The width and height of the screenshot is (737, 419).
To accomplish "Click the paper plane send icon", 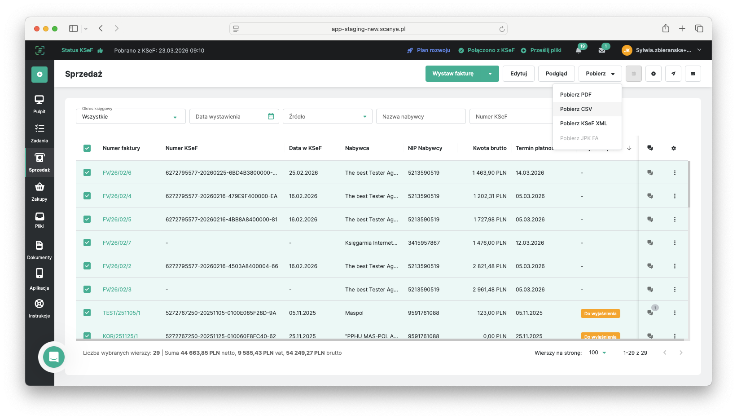I will tap(673, 74).
